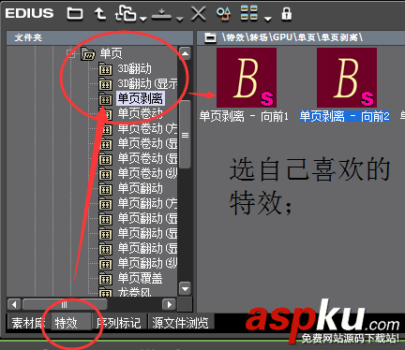Switch to the 素材库 tab

pyautogui.click(x=28, y=323)
